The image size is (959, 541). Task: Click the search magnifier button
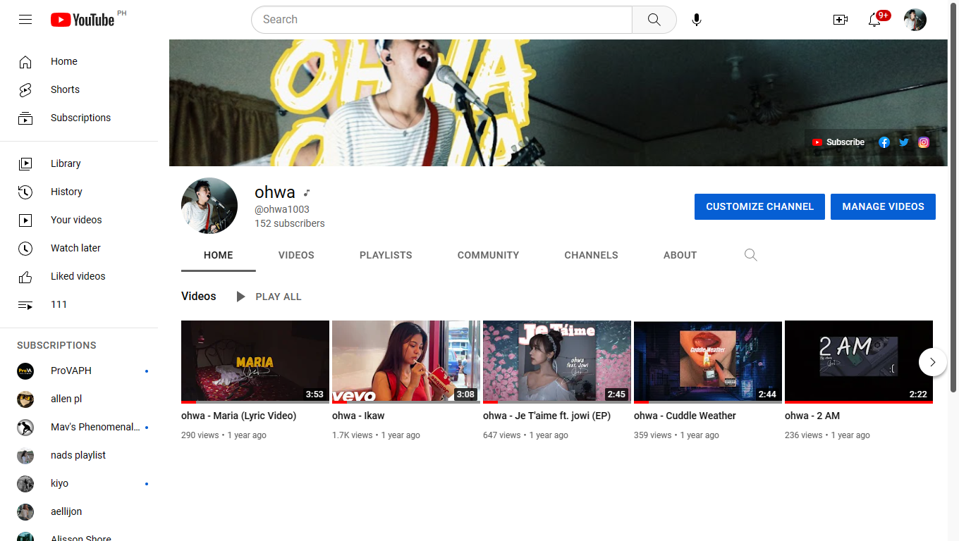[654, 20]
